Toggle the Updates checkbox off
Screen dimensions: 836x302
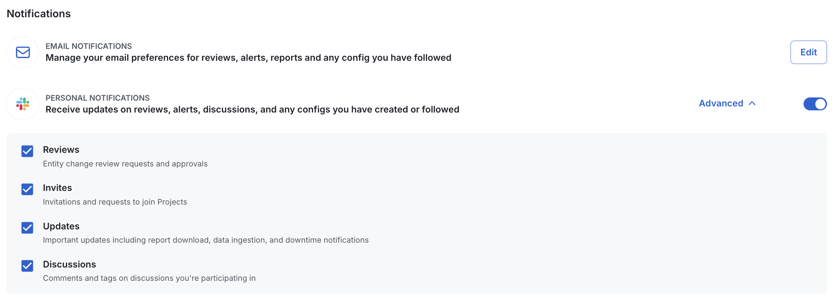(27, 228)
